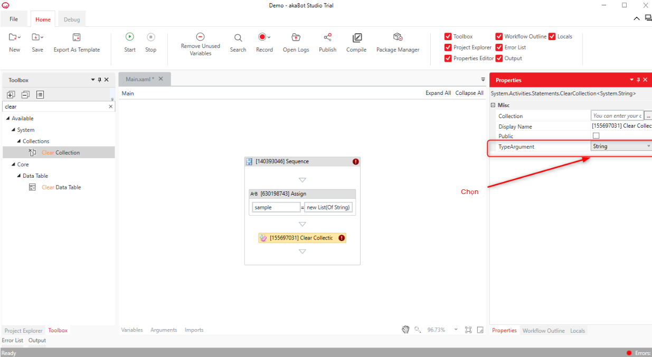Collapse the Misc property group
The image size is (652, 357).
coord(494,105)
